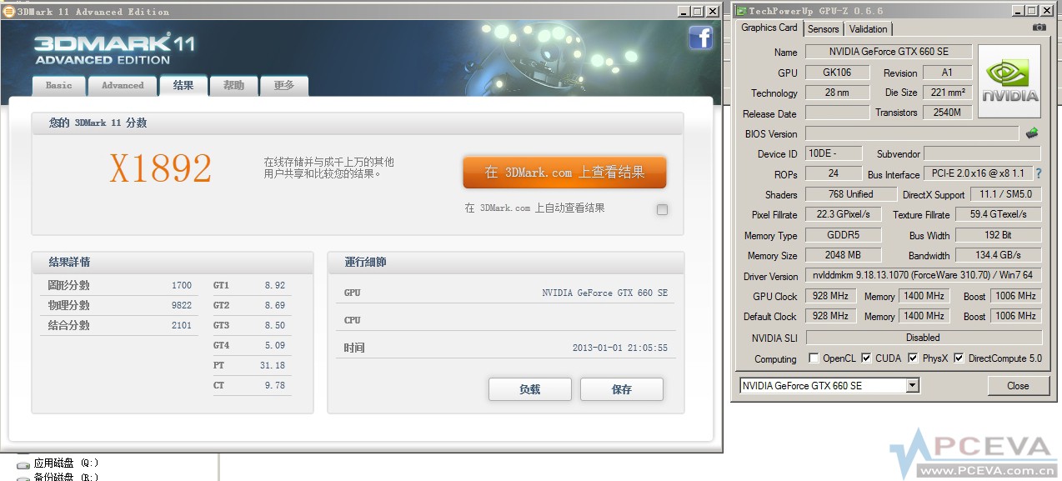Click the 3DMark program icon in its title bar
Image resolution: width=1062 pixels, height=481 pixels.
click(x=8, y=11)
